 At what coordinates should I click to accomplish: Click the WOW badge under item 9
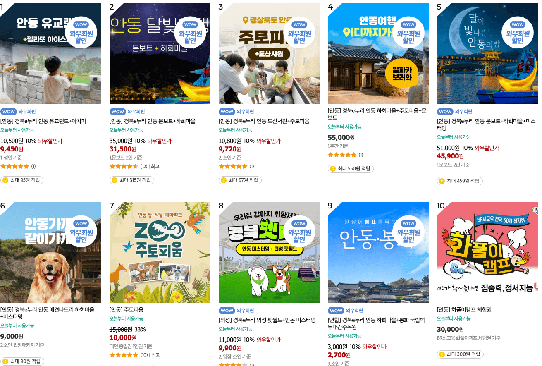(336, 311)
